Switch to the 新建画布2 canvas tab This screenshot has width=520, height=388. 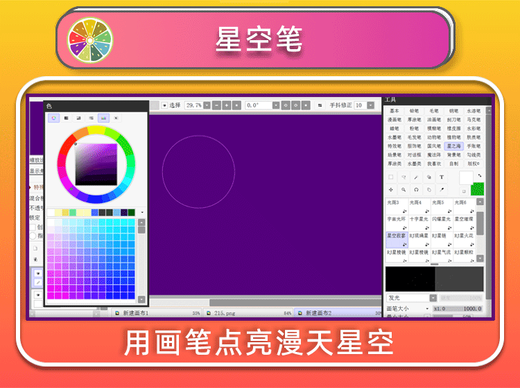click(338, 313)
